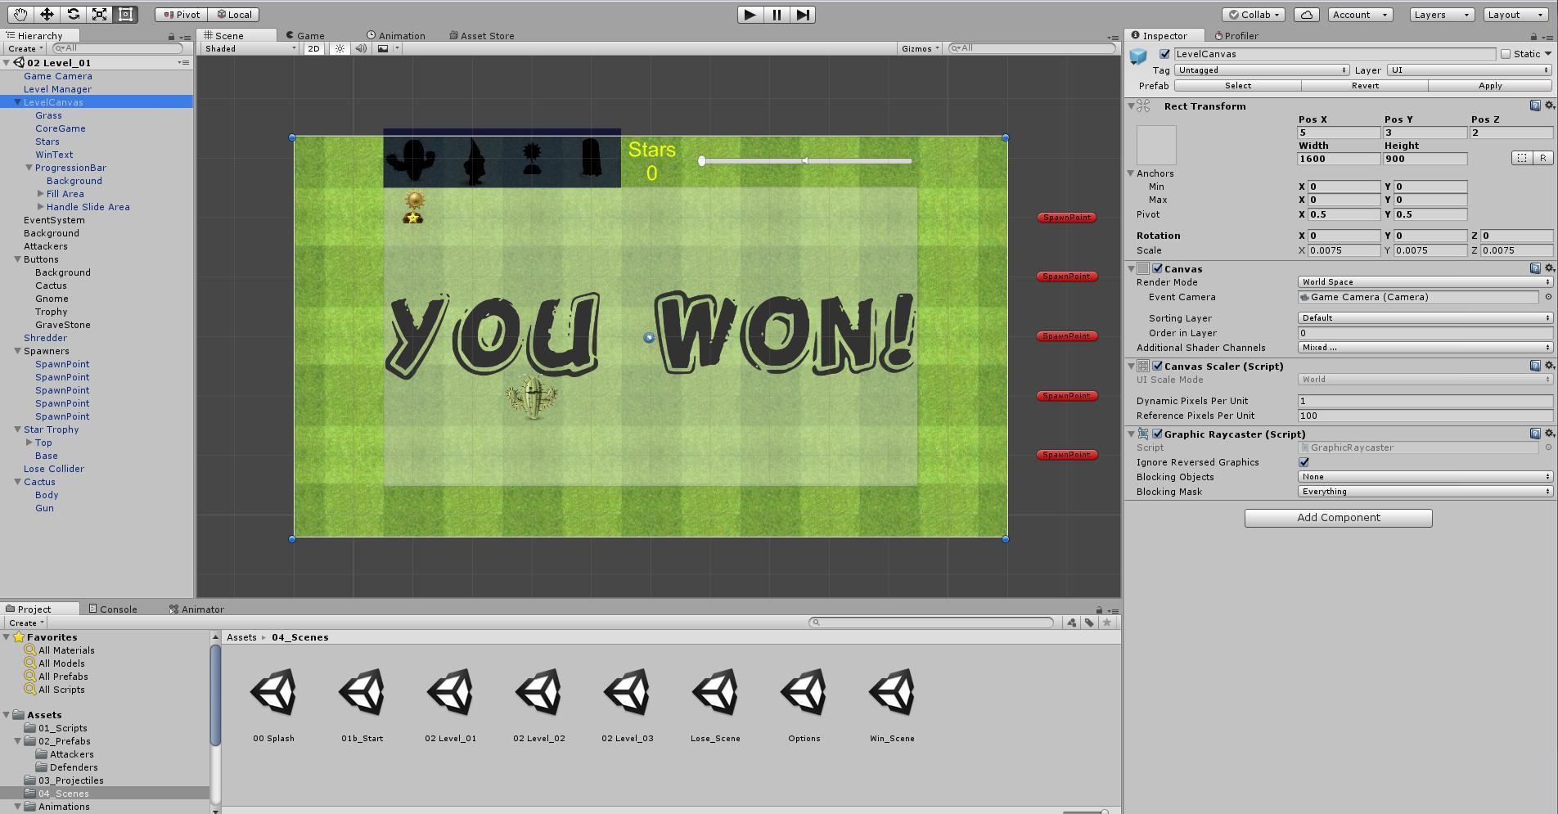
Task: Select the Rotate tool
Action: pyautogui.click(x=73, y=14)
